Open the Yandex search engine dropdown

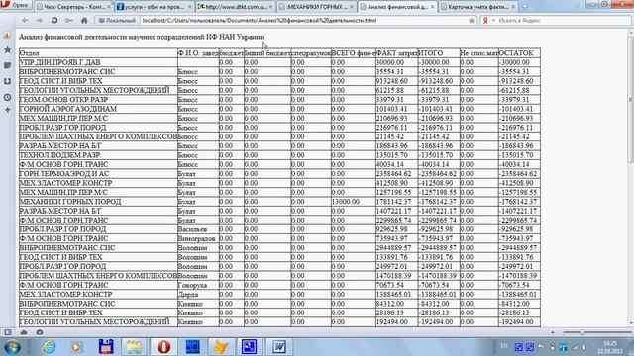[493, 20]
